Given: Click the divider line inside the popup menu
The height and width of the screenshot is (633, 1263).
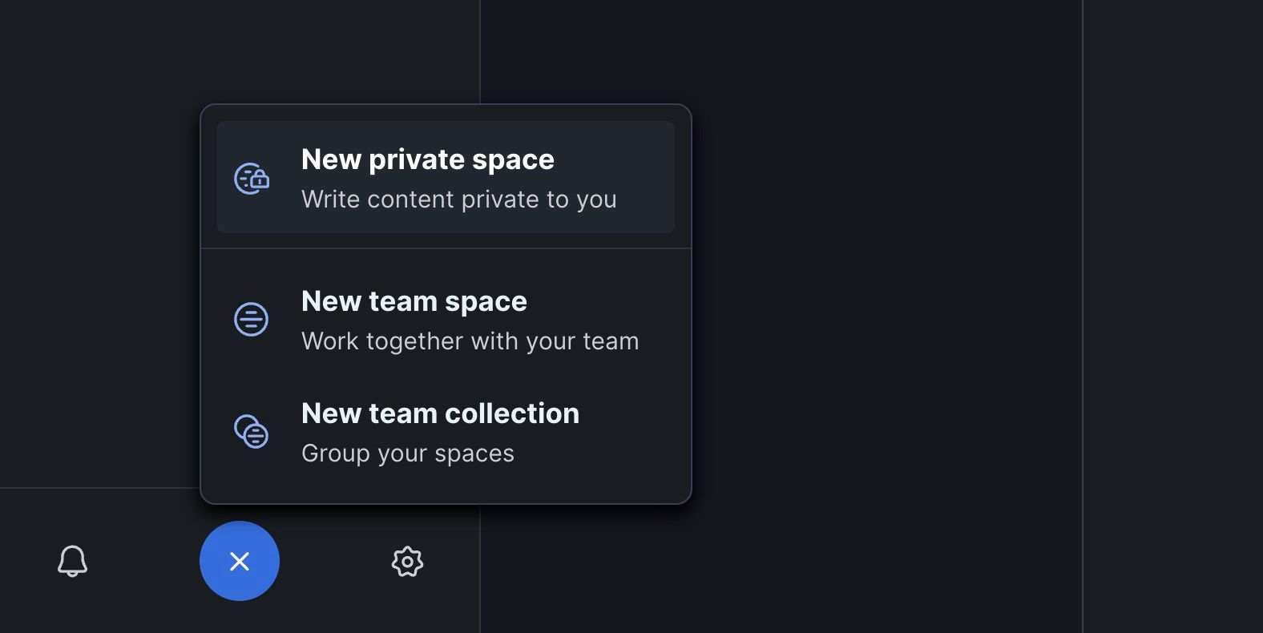Looking at the screenshot, I should pyautogui.click(x=446, y=248).
